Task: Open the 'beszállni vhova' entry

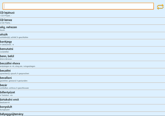Action: click(82, 64)
